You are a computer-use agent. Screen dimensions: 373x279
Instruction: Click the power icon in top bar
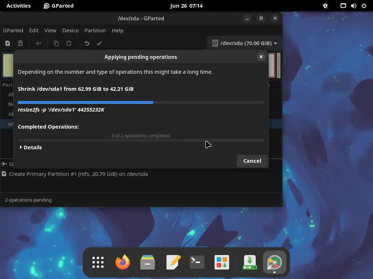click(x=364, y=6)
